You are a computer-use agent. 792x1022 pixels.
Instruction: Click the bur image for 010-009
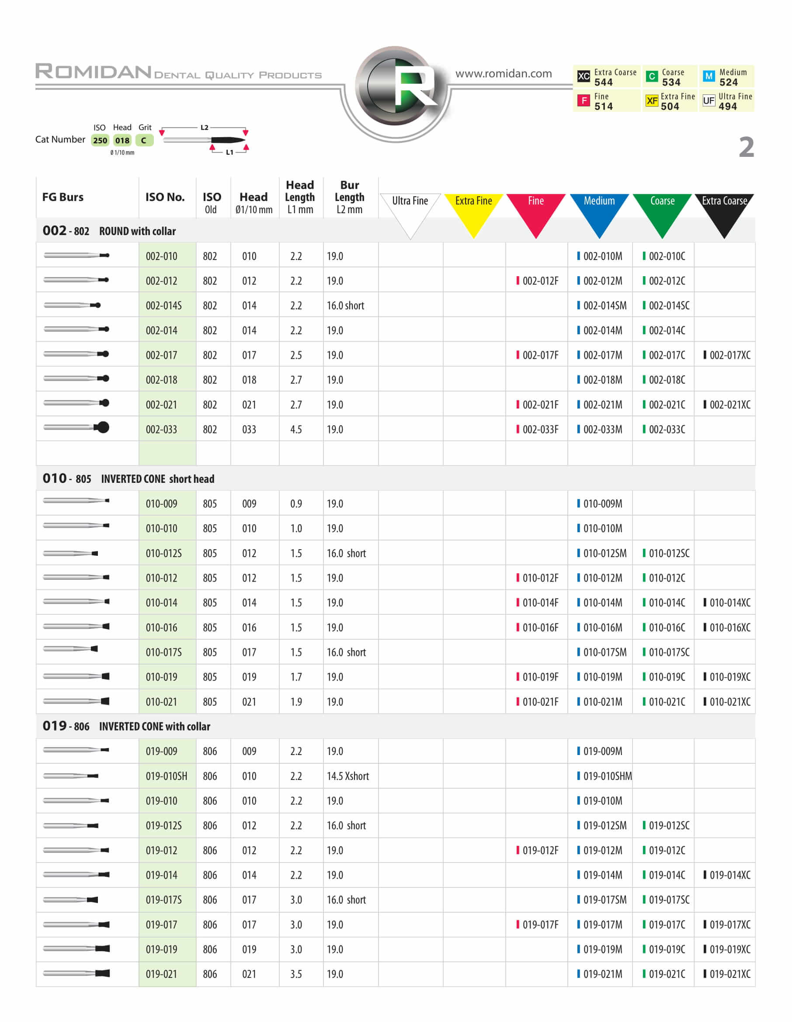coord(76,501)
